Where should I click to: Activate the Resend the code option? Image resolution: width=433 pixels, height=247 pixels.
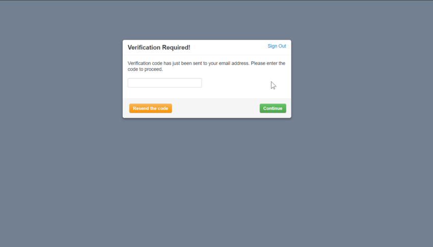(150, 108)
